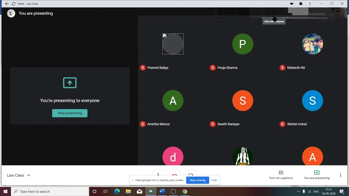Launch Microsoft Edge from the taskbar
349x196 pixels.
[117, 192]
